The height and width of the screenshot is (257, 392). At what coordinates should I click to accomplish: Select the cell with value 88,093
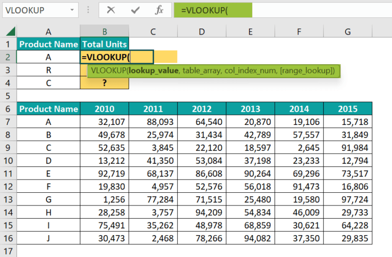[x=153, y=122]
